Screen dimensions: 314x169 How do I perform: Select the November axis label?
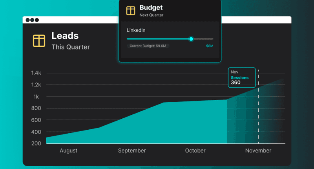258,151
